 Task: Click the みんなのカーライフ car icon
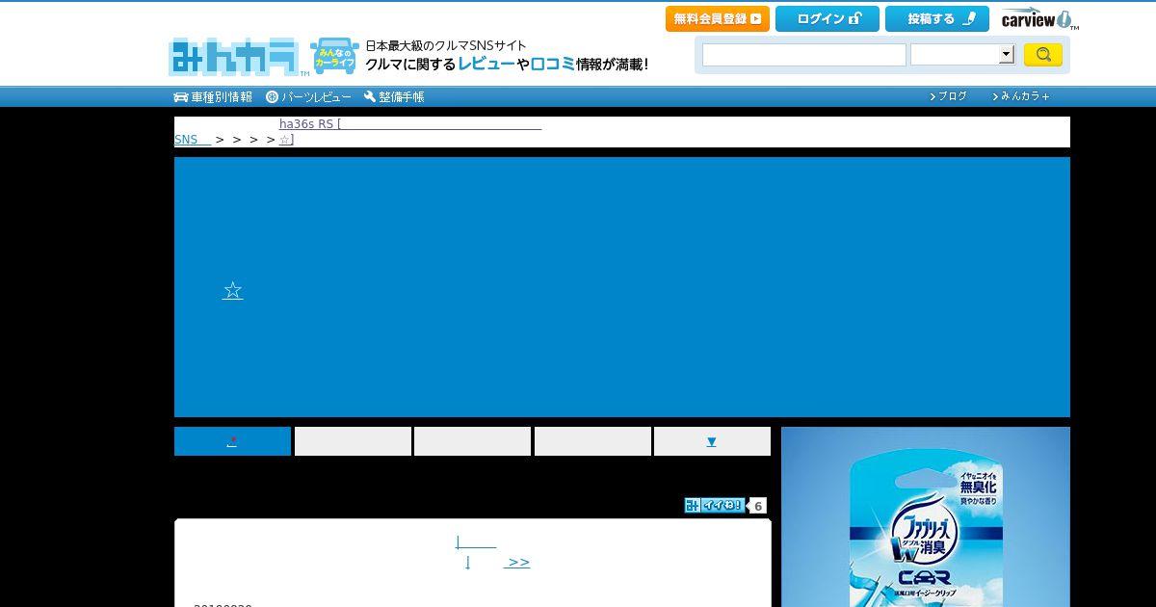click(334, 57)
